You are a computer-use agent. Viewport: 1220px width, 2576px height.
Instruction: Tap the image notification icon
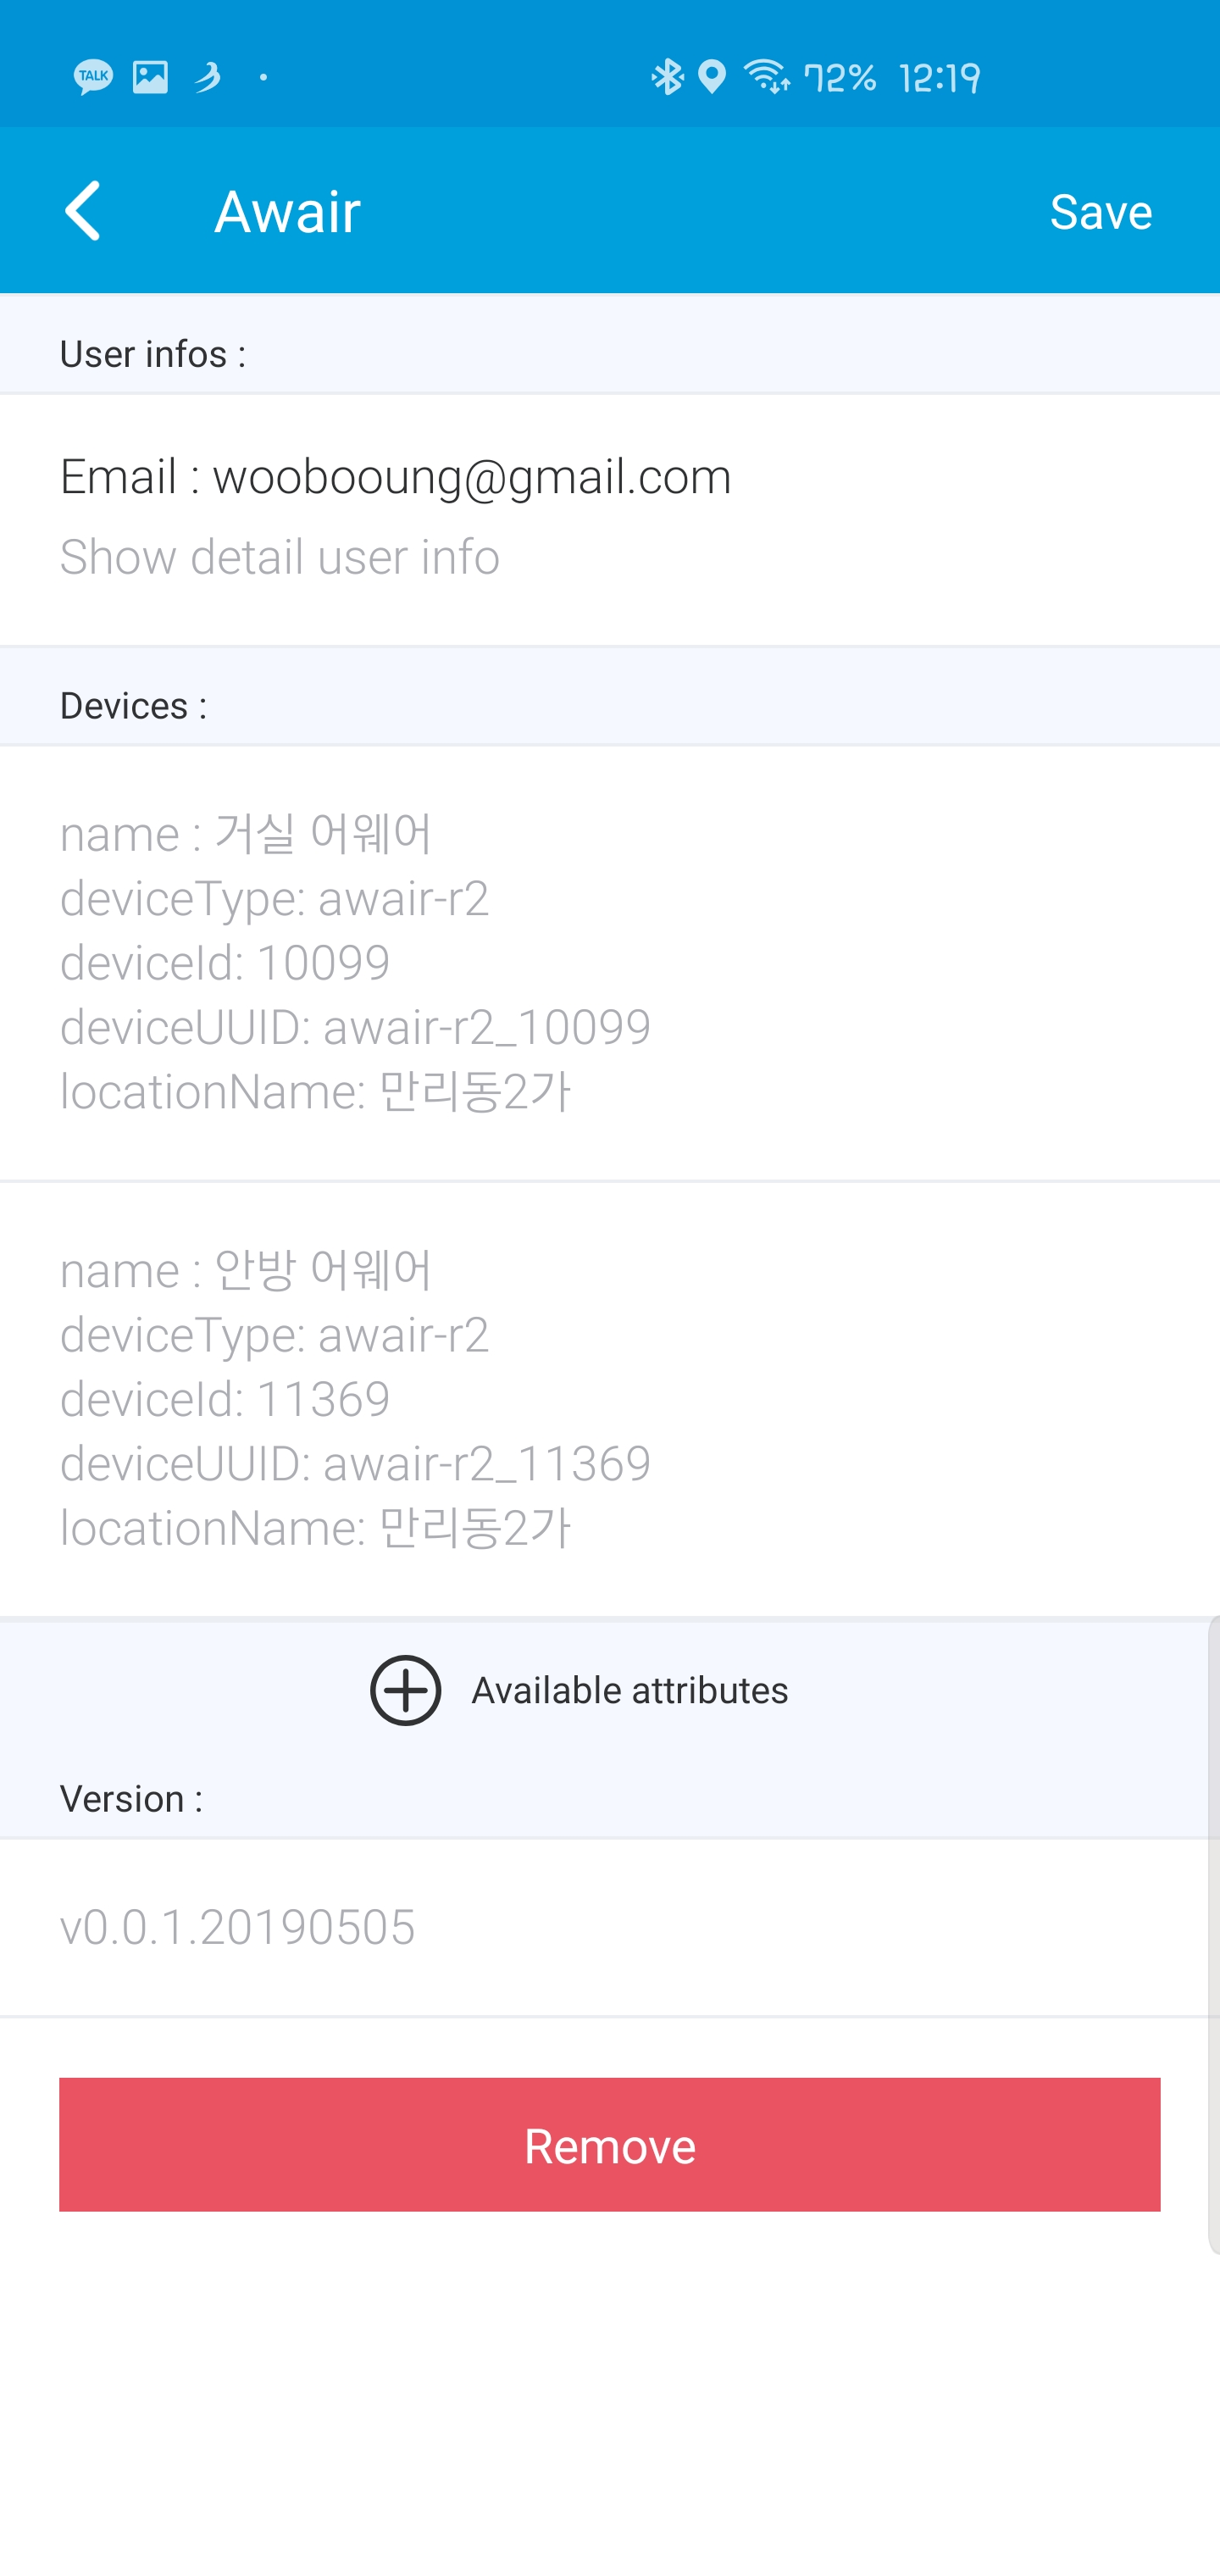pyautogui.click(x=151, y=77)
